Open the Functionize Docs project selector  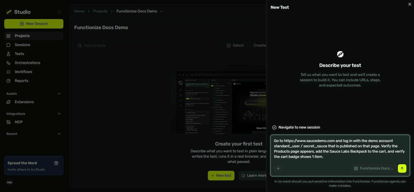point(374,168)
